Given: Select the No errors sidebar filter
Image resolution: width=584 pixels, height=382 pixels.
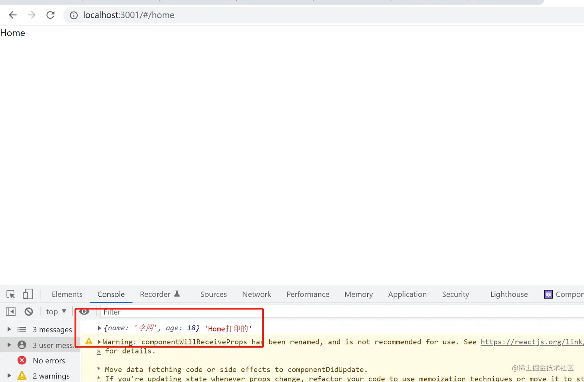Looking at the screenshot, I should [40, 360].
